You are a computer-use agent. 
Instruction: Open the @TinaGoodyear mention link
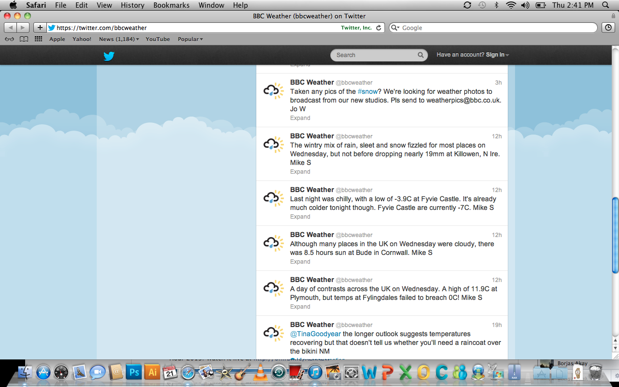coord(315,334)
